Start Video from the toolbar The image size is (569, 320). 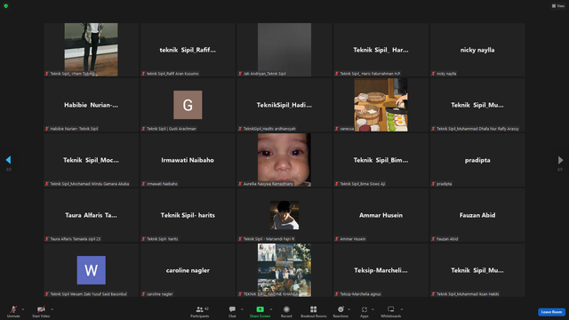[x=41, y=311]
